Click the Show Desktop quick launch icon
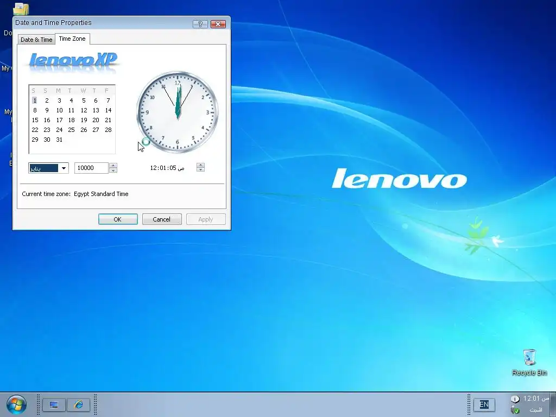This screenshot has height=417, width=556. [x=54, y=405]
